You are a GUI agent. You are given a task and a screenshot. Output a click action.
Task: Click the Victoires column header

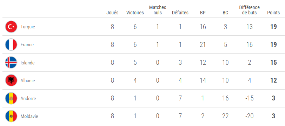[135, 13]
